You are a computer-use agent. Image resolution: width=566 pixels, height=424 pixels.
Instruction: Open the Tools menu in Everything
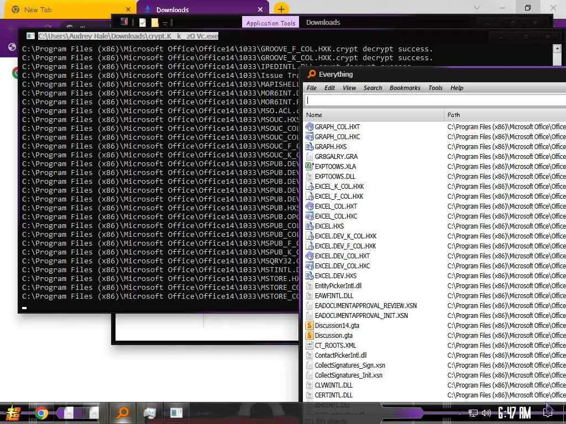tap(436, 88)
